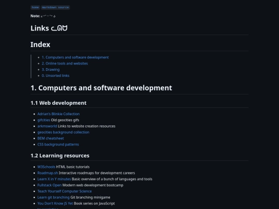The image size is (279, 209).
Task: Select 'Modern web development bootcamp' text
Action: click(92, 185)
